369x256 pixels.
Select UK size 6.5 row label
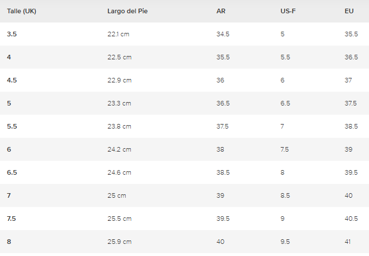[x=12, y=172]
